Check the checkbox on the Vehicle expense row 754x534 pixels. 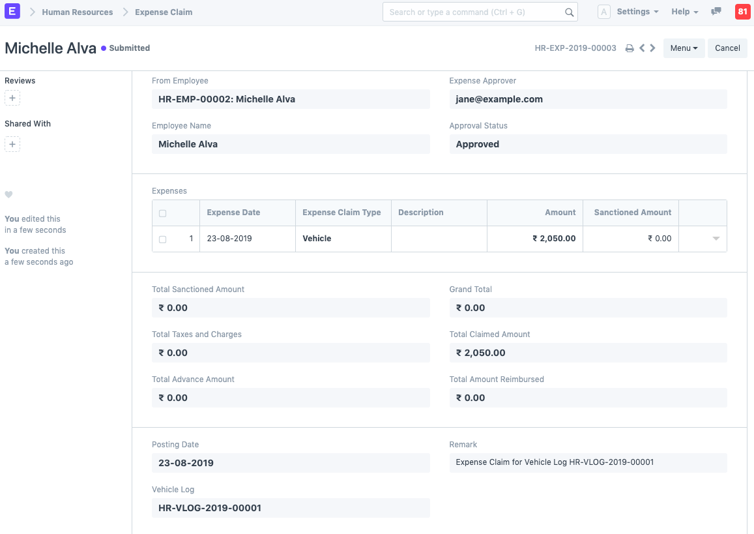pyautogui.click(x=162, y=239)
